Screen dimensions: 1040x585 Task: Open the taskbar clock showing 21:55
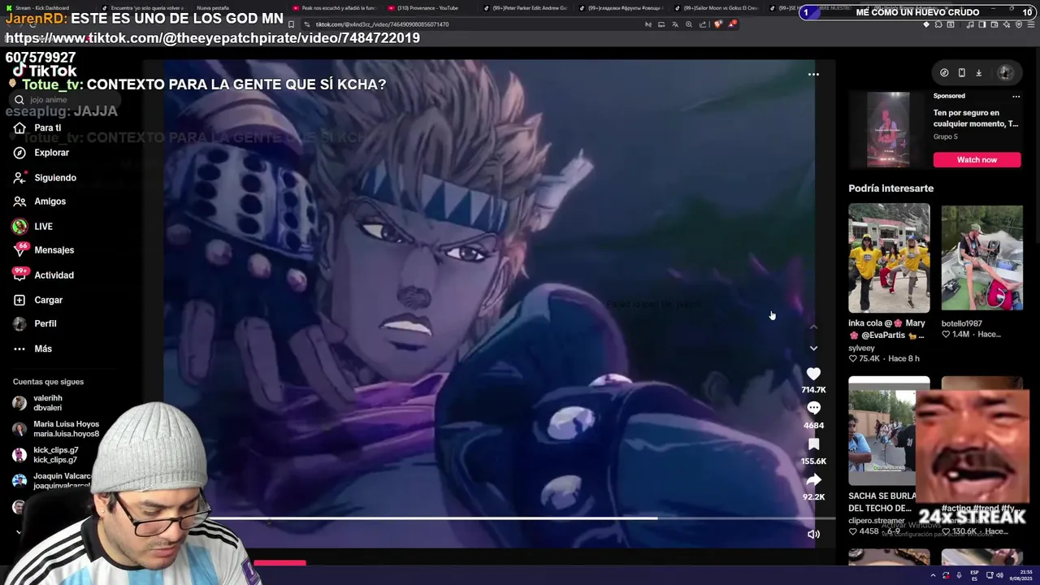pos(1020,575)
